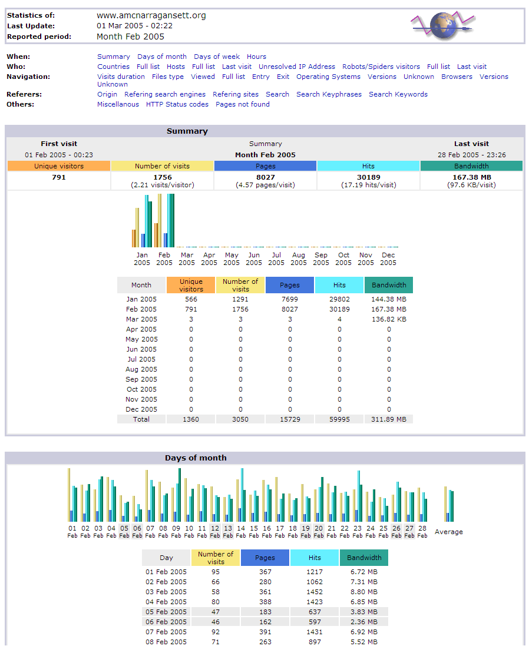The image size is (529, 646).
Task: Open the Days of week link
Action: [x=217, y=57]
